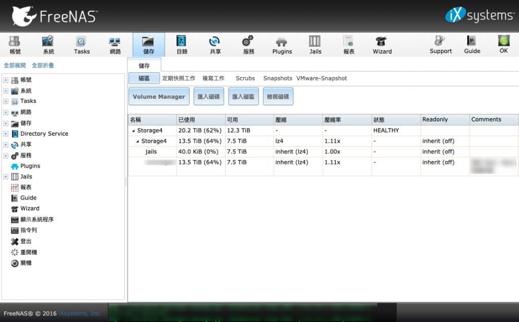The width and height of the screenshot is (519, 322).
Task: Expand the 服務 tree node
Action: 6,155
